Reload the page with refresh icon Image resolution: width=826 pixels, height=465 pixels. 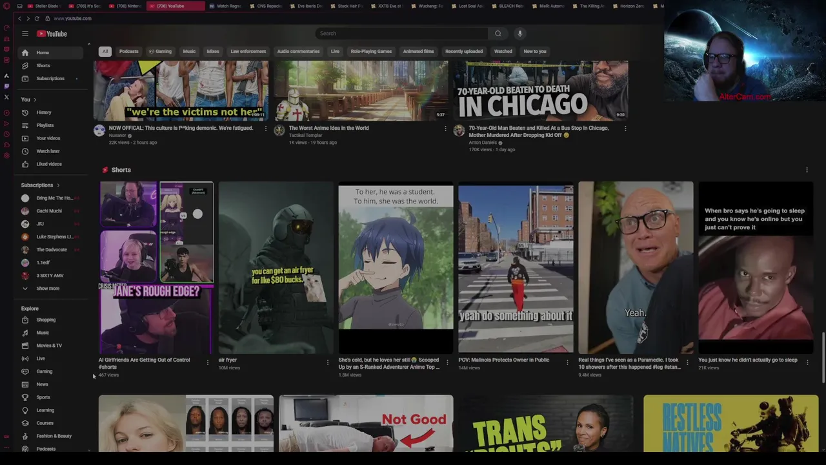coord(37,18)
